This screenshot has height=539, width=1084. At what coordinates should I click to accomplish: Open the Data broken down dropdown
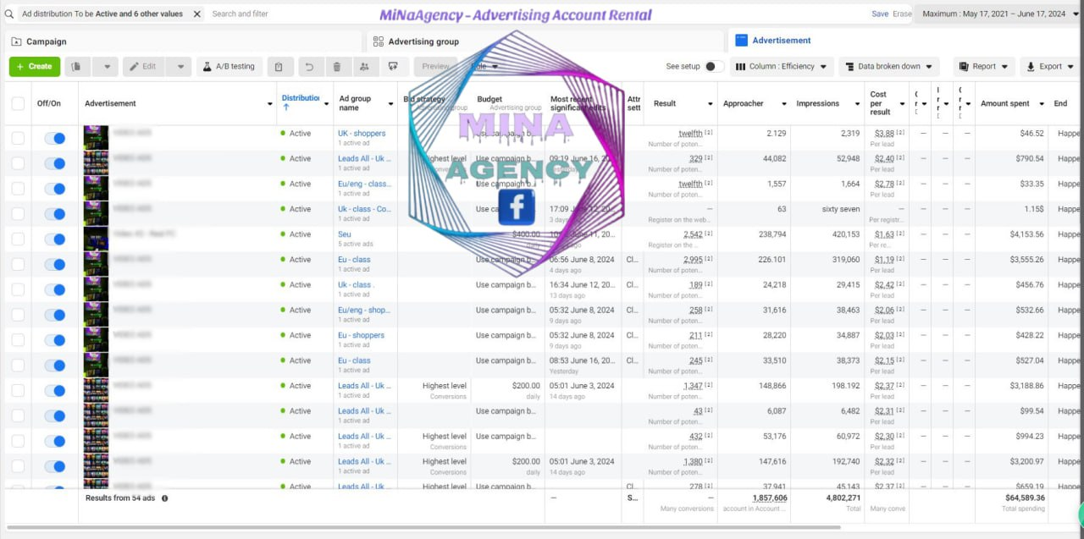click(x=889, y=67)
